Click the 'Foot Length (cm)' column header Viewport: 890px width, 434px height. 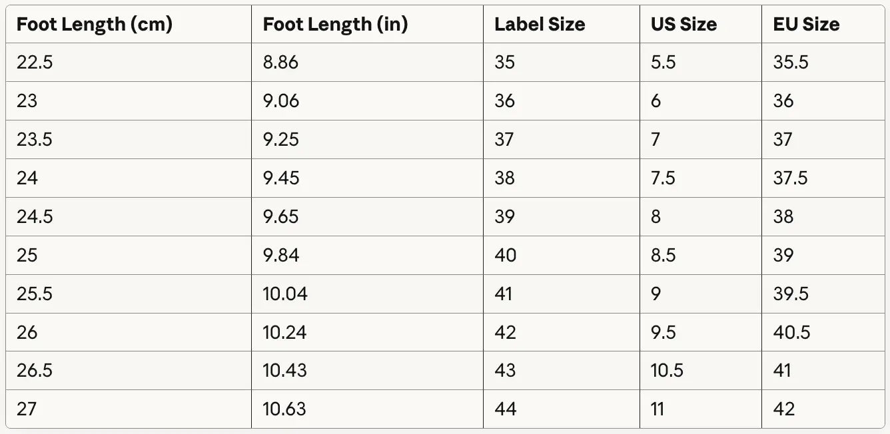pos(94,25)
